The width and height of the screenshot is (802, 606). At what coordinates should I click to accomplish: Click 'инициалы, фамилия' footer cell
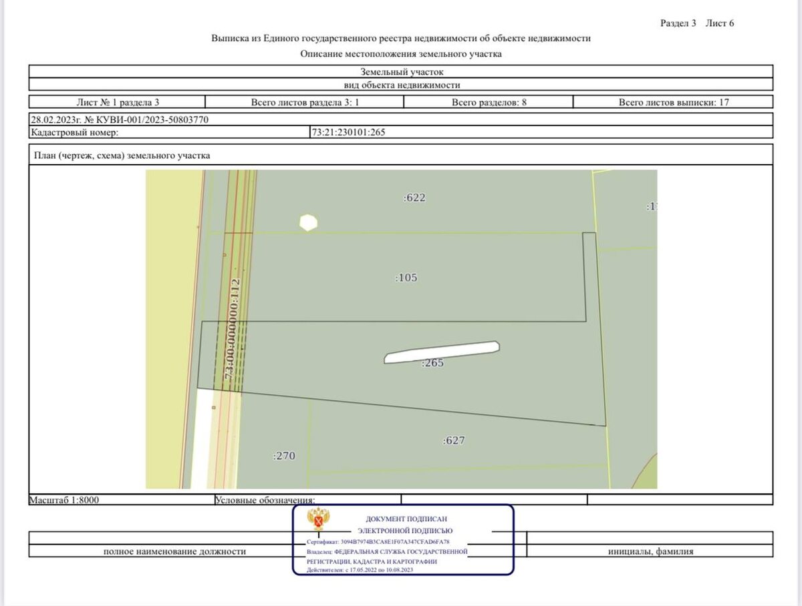click(x=650, y=551)
